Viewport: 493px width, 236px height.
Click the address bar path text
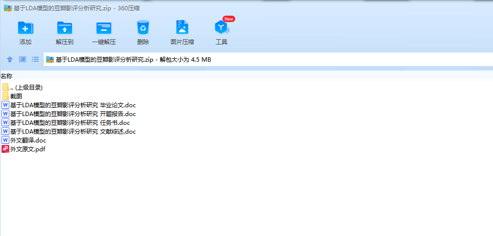(133, 59)
